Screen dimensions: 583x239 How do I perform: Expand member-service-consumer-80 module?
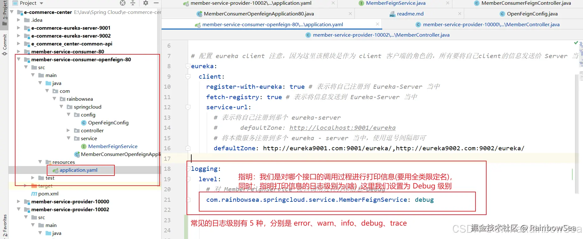(19, 51)
